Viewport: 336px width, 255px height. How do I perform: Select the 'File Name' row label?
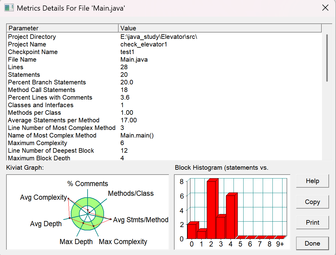[x=22, y=59]
